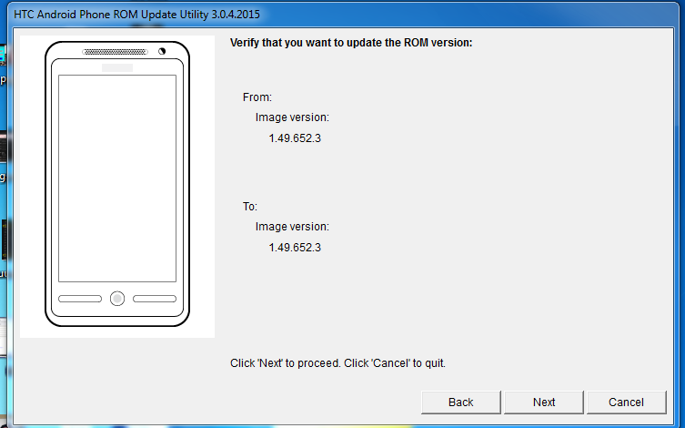
Task: Select the To image version 1.49.652.3
Action: [x=295, y=248]
